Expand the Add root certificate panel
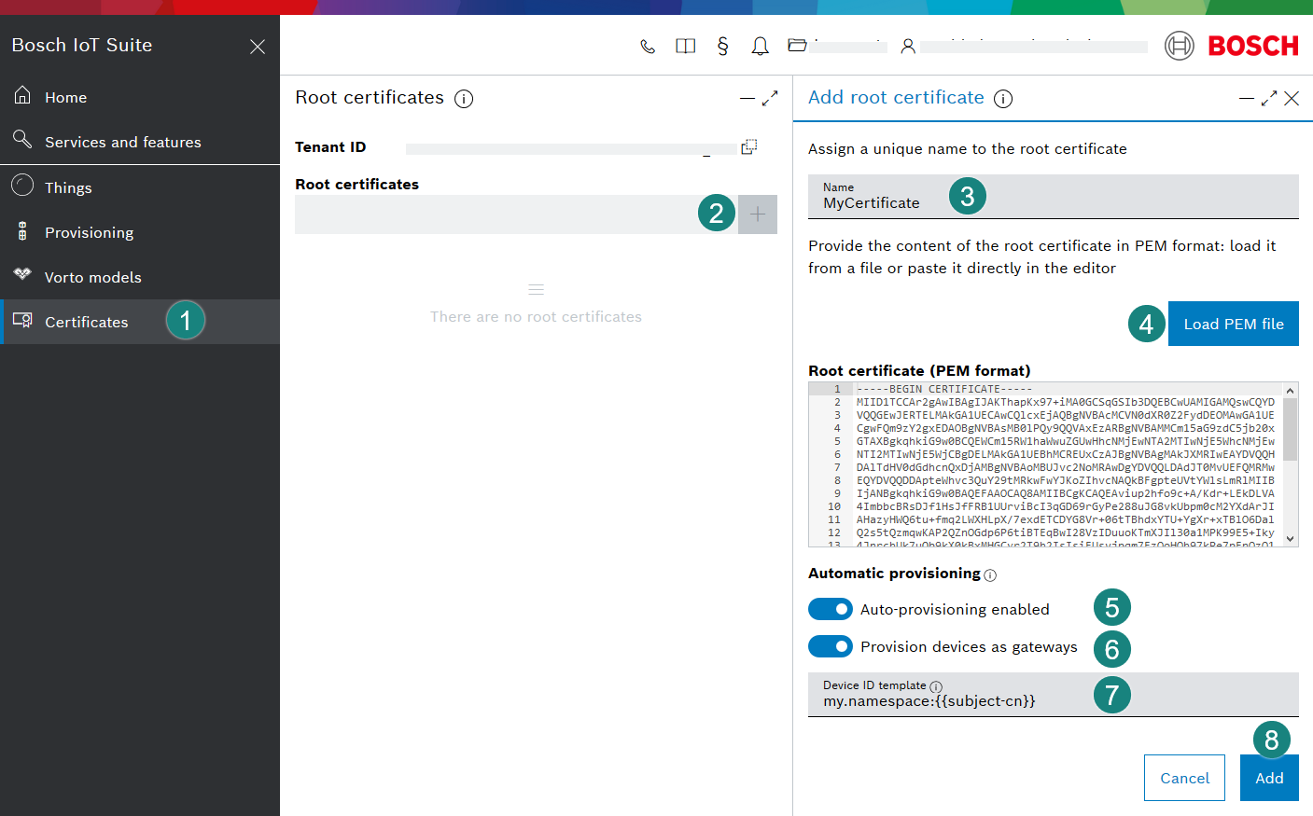This screenshot has height=816, width=1313. coord(1269,98)
